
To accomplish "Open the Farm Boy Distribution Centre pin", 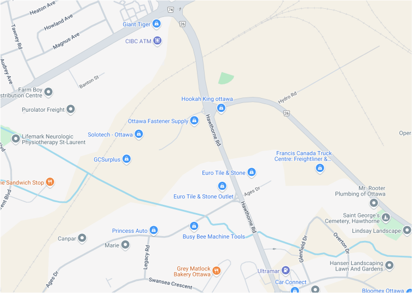I will [48, 93].
